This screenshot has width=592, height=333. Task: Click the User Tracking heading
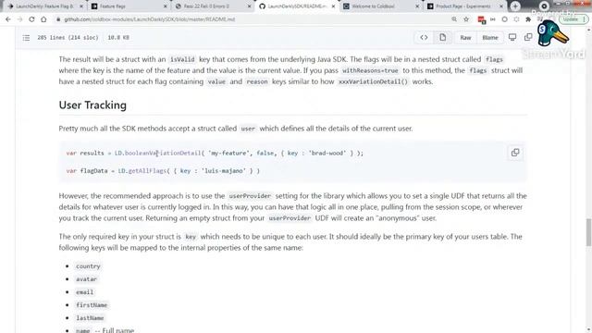[92, 105]
